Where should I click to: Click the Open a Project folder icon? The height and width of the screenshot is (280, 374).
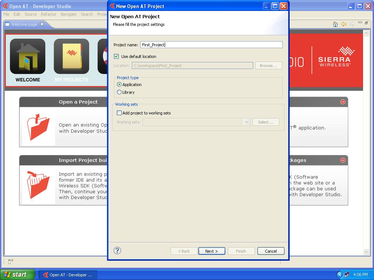[x=38, y=127]
